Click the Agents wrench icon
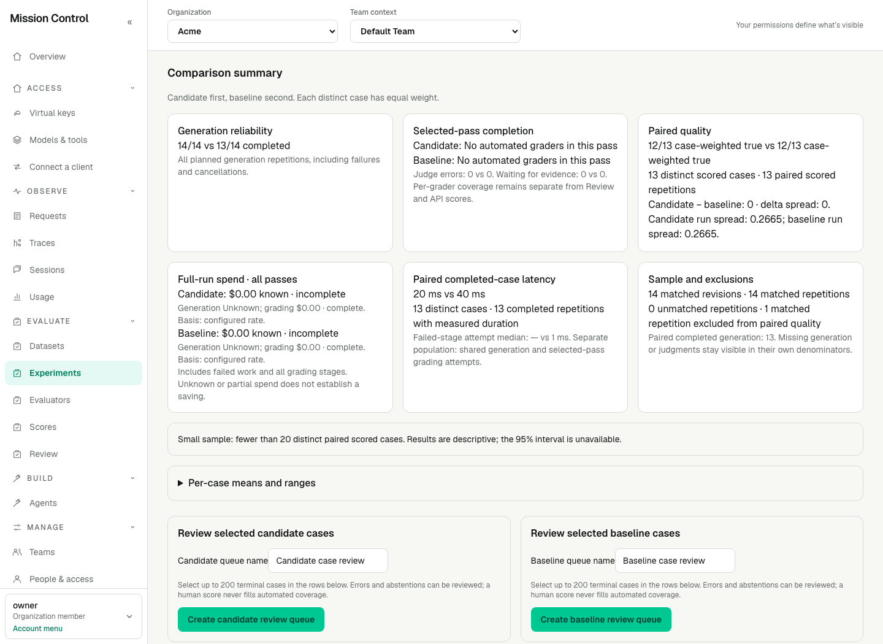 pyautogui.click(x=17, y=503)
